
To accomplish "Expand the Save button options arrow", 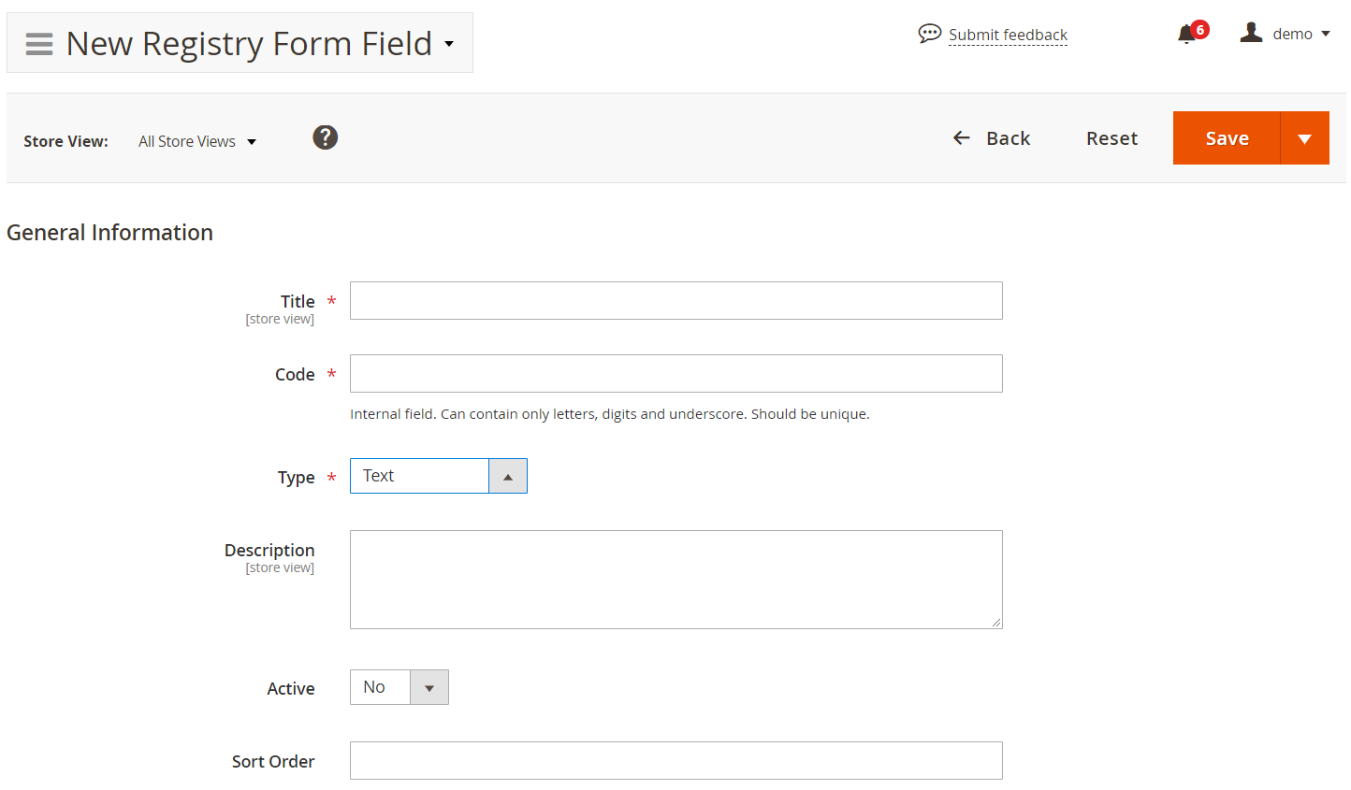I will click(1304, 138).
